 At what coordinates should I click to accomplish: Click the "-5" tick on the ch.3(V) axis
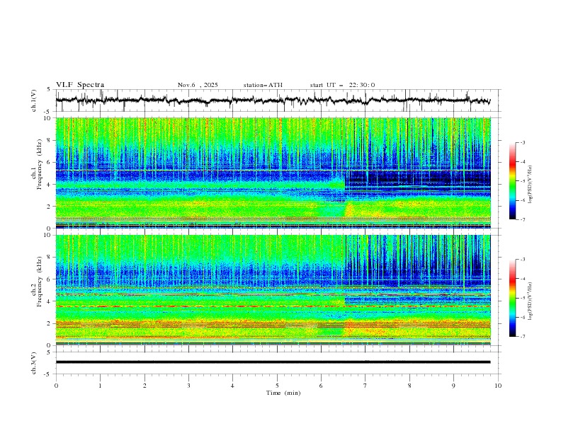(48, 374)
